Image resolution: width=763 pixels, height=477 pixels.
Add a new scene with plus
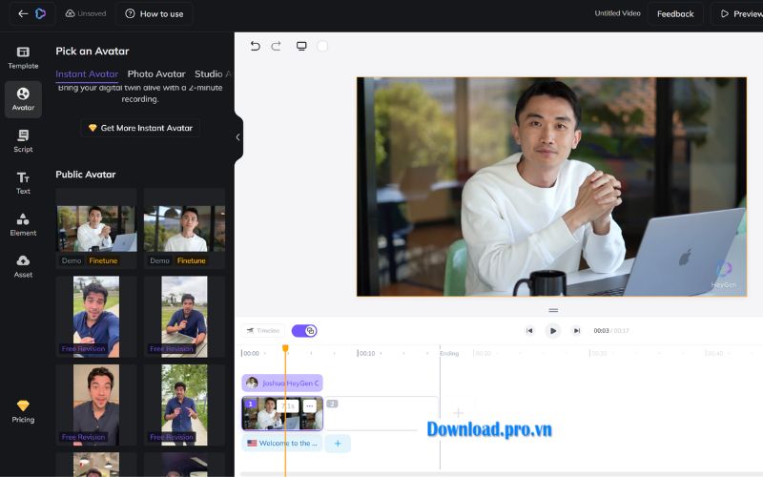[x=458, y=413]
